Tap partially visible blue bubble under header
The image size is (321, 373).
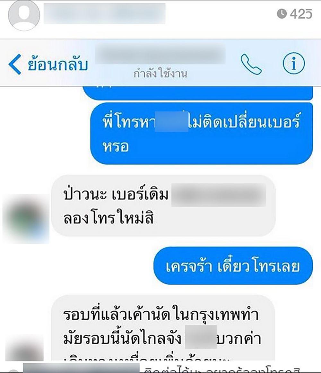coord(197,94)
